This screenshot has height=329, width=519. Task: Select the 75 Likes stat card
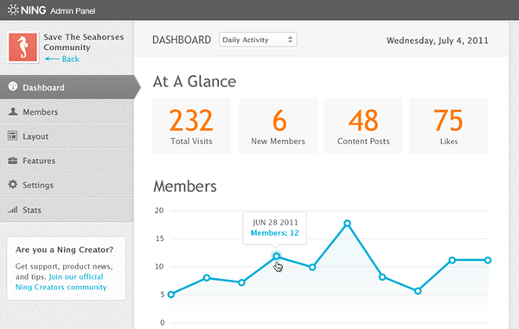pyautogui.click(x=448, y=125)
